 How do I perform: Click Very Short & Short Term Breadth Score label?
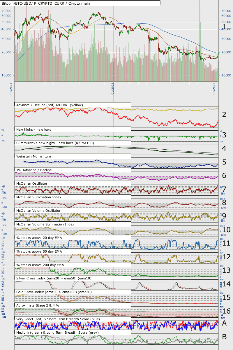(x=58, y=319)
